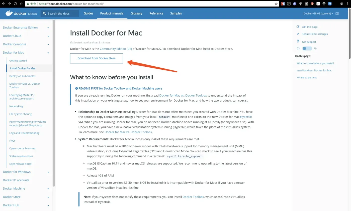Click the browser forward arrow
This screenshot has width=351, height=211.
pyautogui.click(x=9, y=4)
